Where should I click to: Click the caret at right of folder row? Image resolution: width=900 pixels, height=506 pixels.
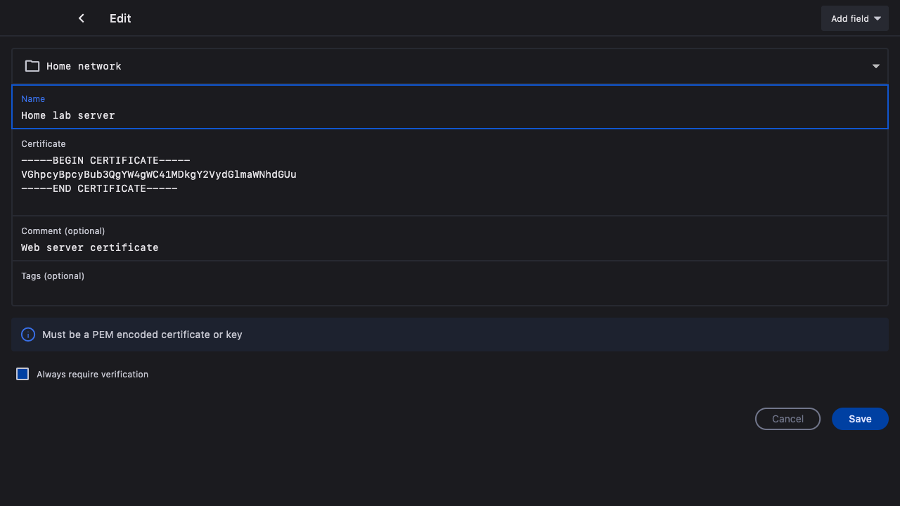876,66
